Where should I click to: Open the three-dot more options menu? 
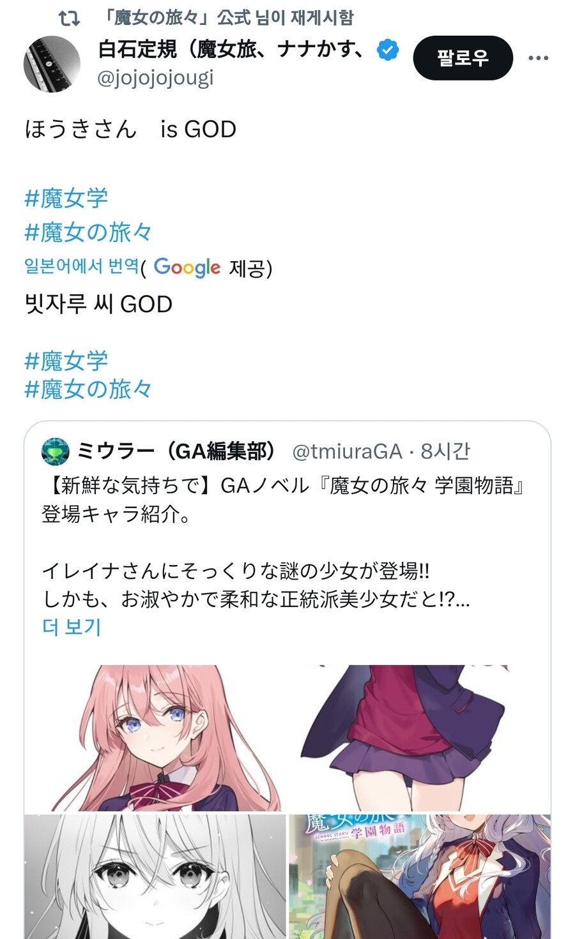[x=538, y=58]
